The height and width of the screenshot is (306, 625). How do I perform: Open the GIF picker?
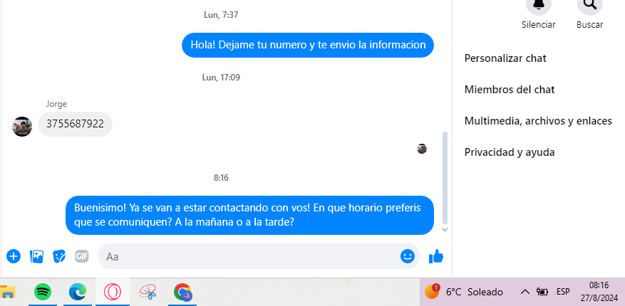point(82,256)
